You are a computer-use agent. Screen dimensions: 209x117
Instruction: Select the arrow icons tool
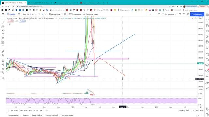pyautogui.click(x=3, y=46)
